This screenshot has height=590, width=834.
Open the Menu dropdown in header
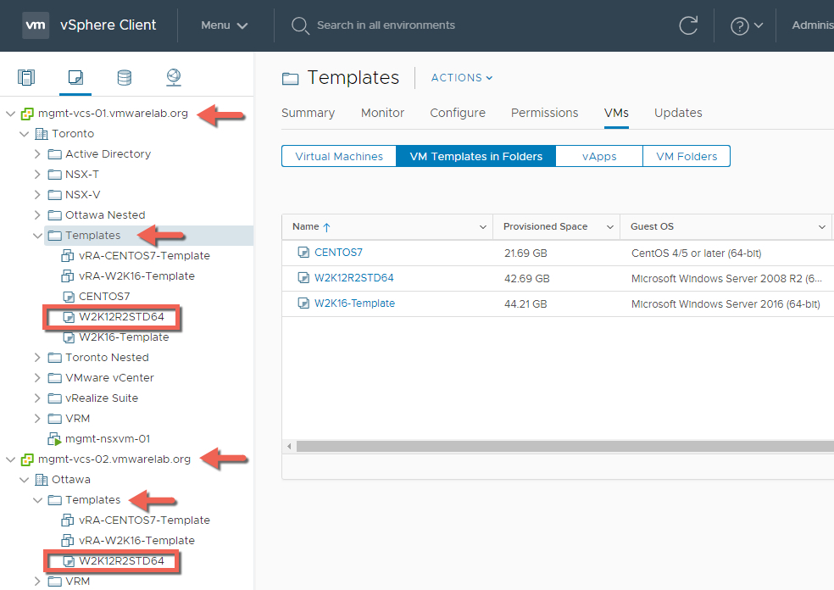(225, 25)
